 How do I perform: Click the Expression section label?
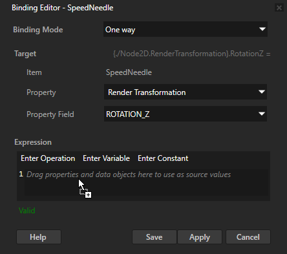(x=33, y=142)
